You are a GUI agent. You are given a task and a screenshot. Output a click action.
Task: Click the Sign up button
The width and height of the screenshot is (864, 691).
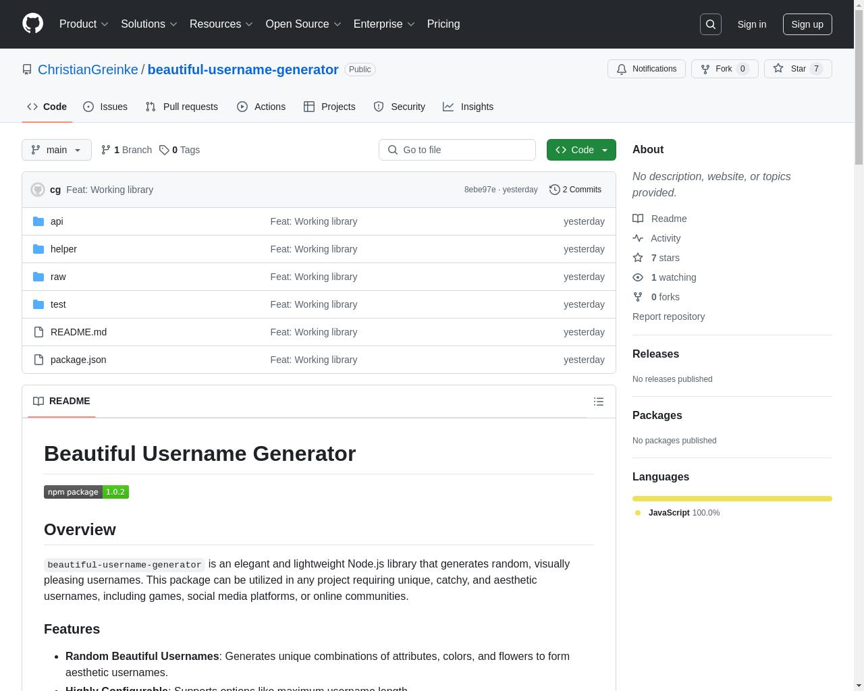807,24
